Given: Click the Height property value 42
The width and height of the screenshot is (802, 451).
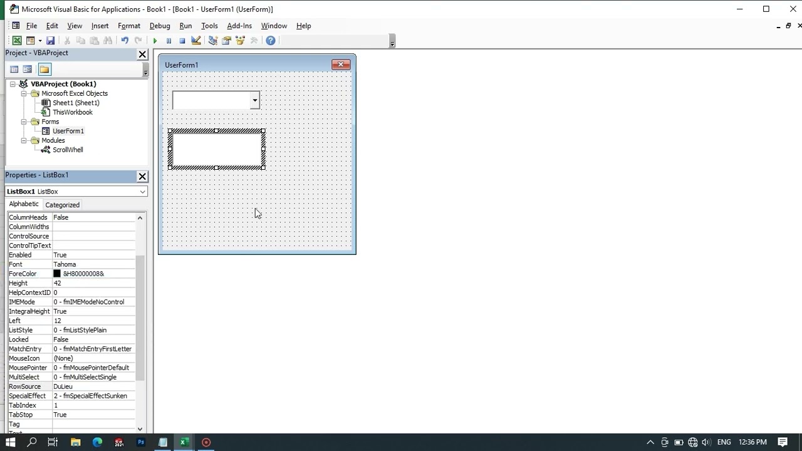Looking at the screenshot, I should coord(93,283).
